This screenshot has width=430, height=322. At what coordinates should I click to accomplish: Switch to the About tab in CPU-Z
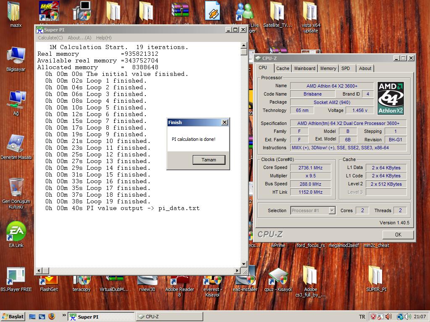point(365,68)
